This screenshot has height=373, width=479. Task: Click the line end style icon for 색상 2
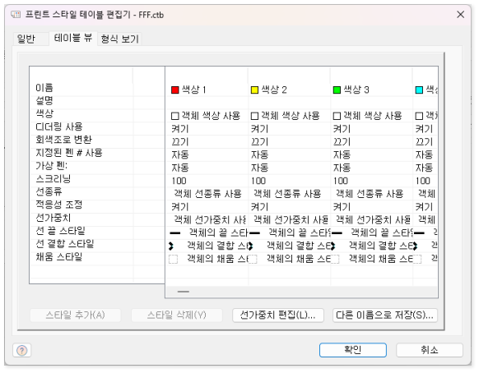[254, 233]
